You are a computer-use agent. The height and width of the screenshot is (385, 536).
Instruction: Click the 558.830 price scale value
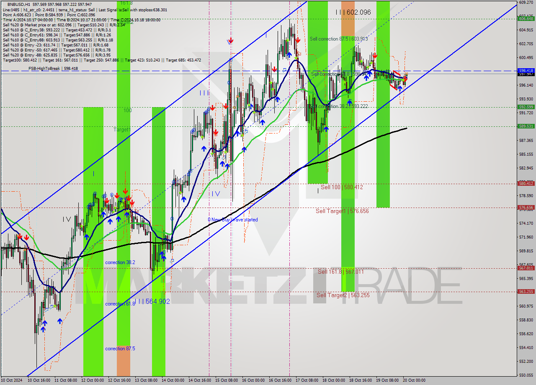click(526, 320)
